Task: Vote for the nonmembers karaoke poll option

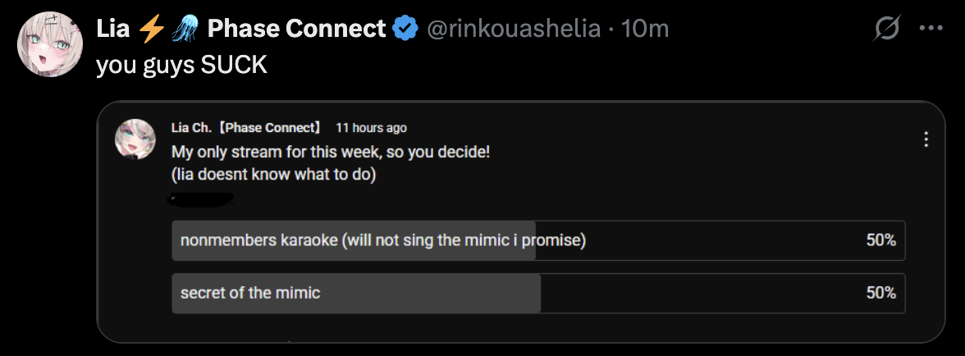Action: [382, 240]
